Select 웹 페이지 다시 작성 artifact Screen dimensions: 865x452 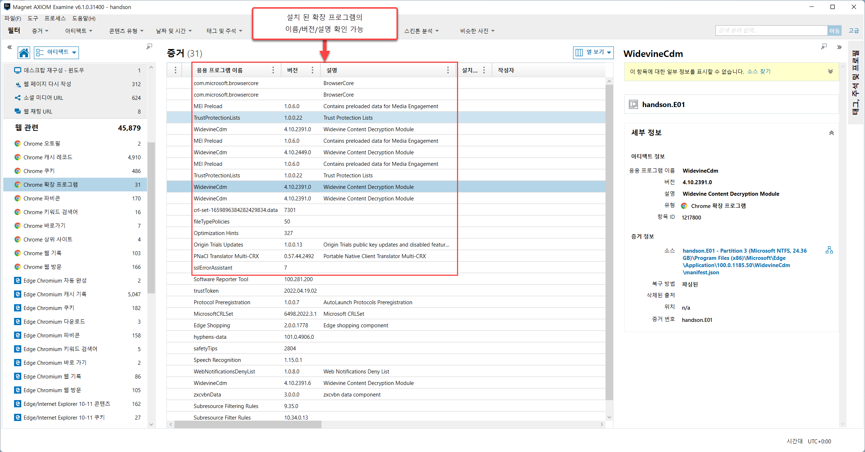[75, 84]
